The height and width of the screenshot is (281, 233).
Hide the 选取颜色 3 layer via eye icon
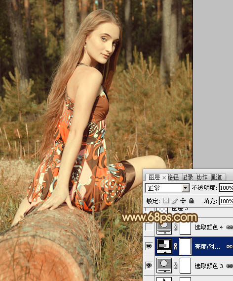(149, 266)
